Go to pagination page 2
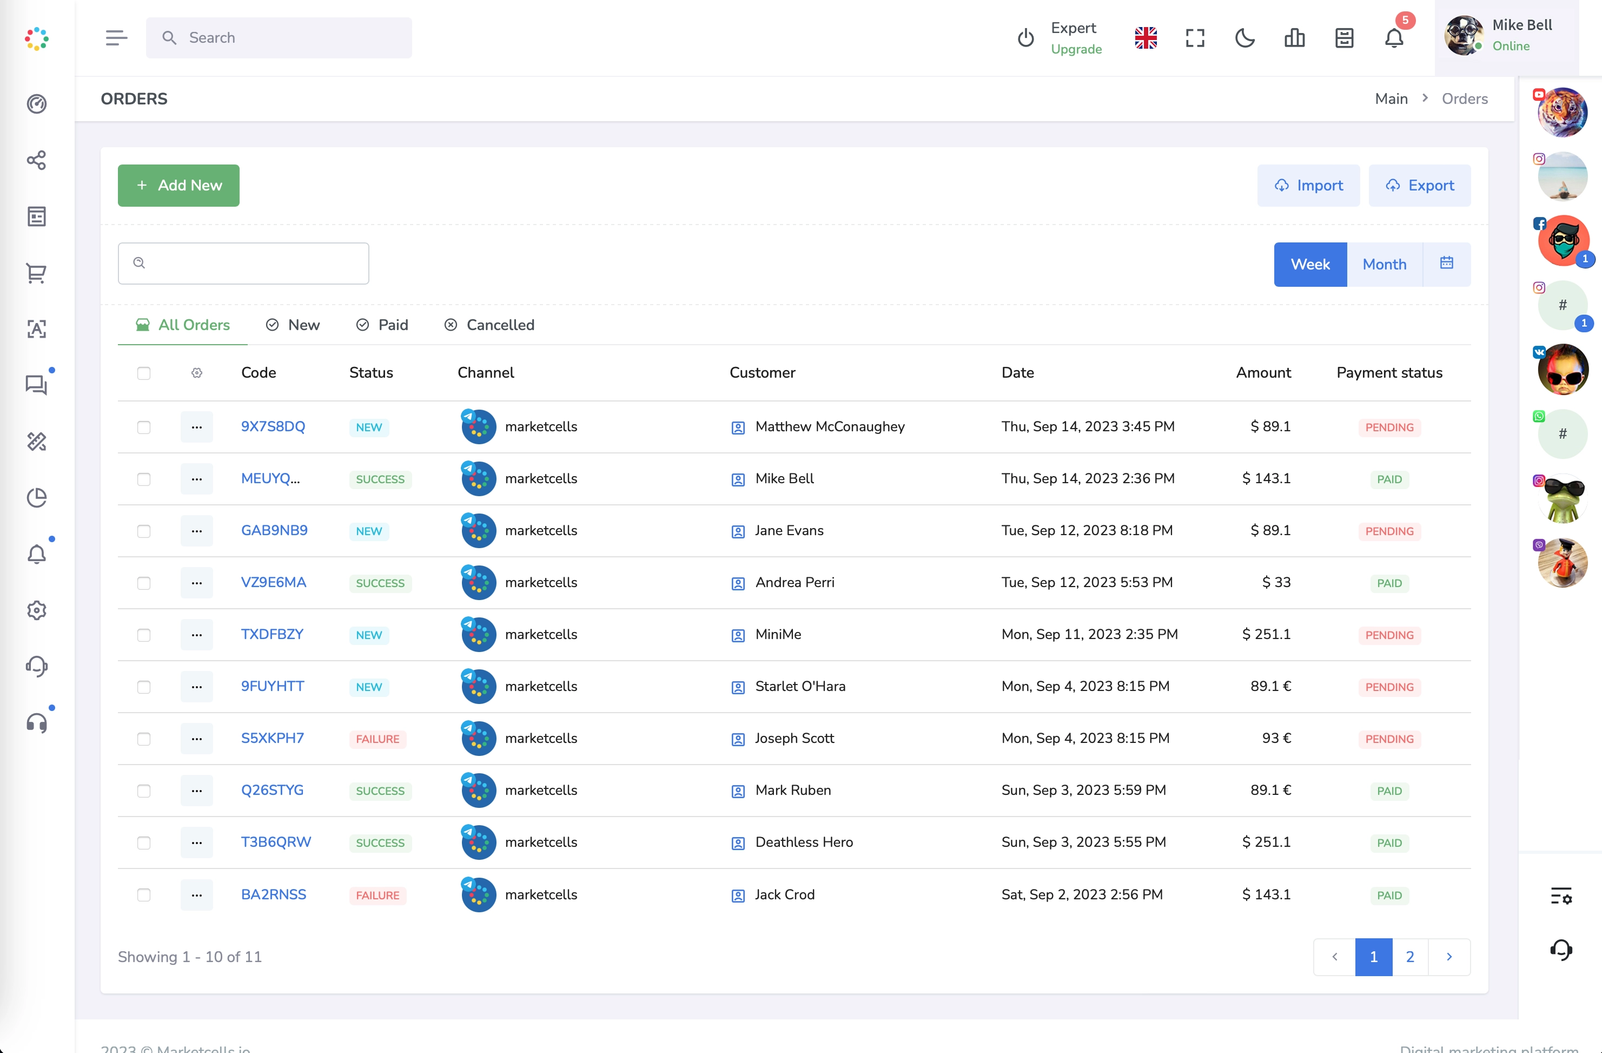 pyautogui.click(x=1409, y=957)
